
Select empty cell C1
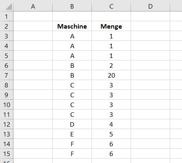click(x=111, y=16)
